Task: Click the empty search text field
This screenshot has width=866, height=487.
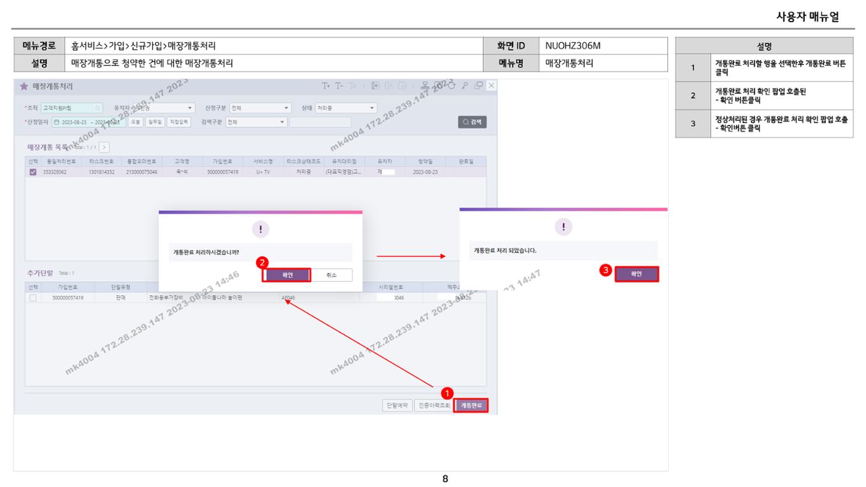Action: point(320,122)
